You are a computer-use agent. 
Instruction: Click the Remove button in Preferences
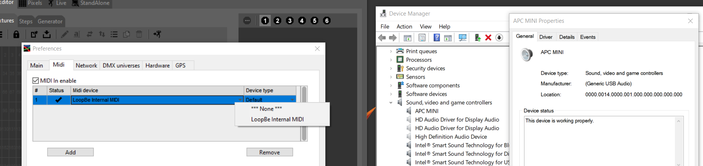(270, 152)
